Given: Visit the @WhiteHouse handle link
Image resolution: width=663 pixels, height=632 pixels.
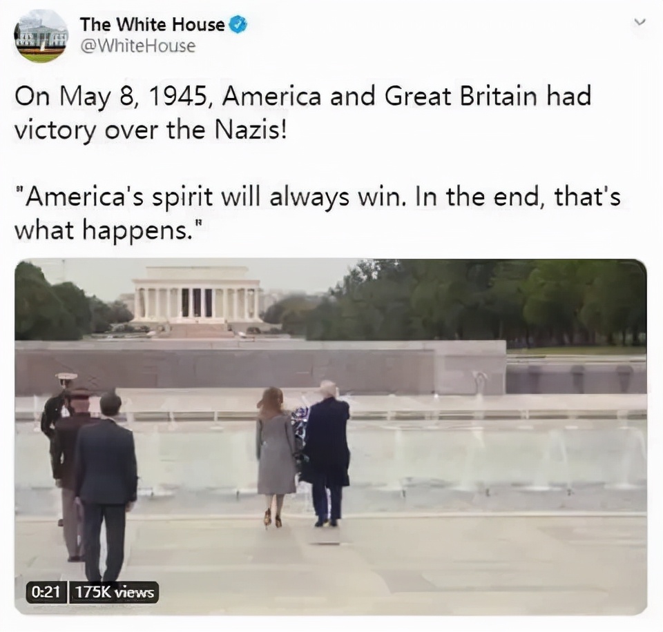Looking at the screenshot, I should point(138,46).
